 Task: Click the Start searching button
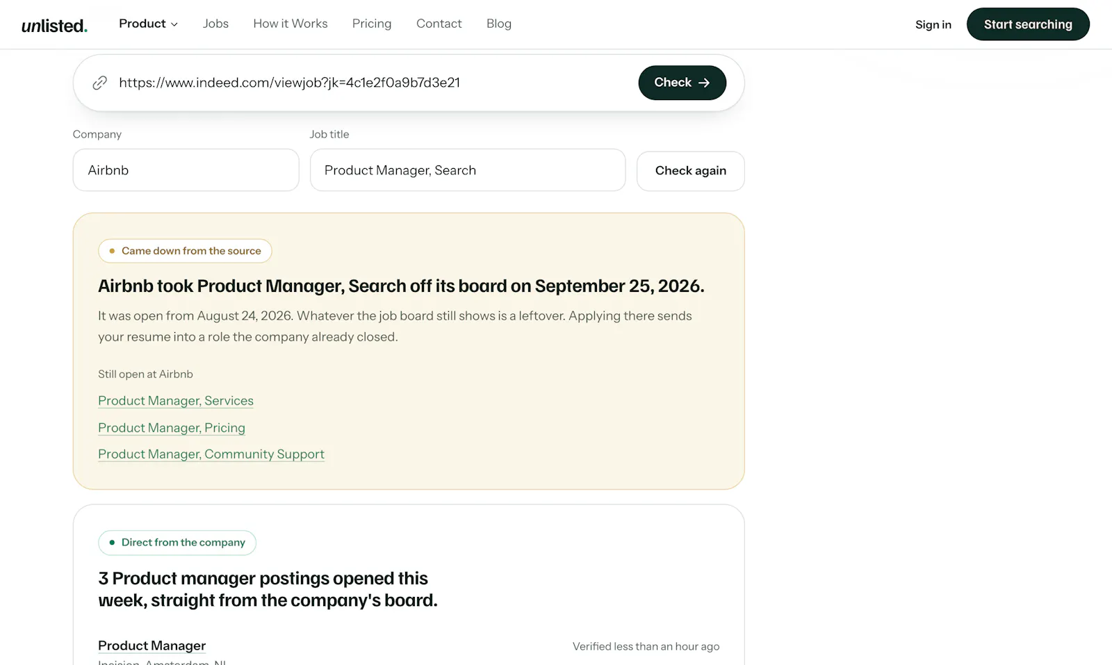[1028, 24]
